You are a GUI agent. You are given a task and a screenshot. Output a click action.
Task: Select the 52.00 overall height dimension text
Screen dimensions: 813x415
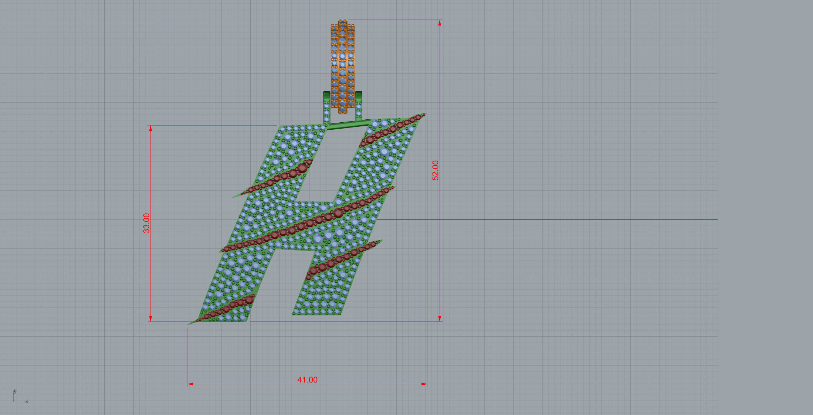(x=436, y=170)
